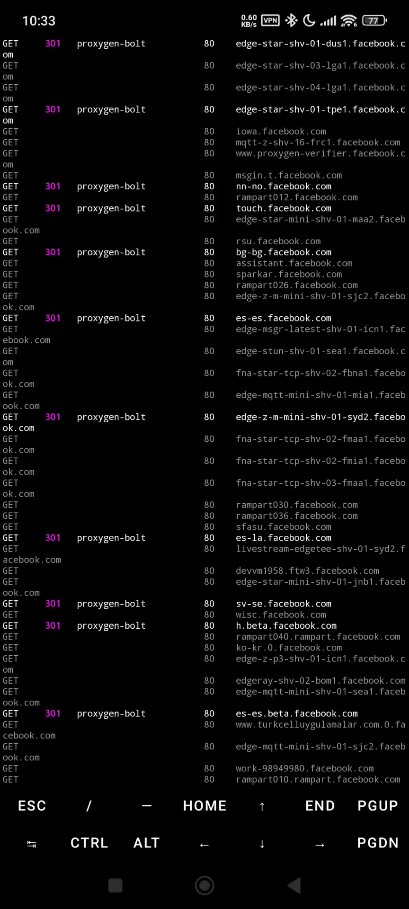The width and height of the screenshot is (409, 909).
Task: Open recent apps with square navigation button
Action: [x=115, y=885]
